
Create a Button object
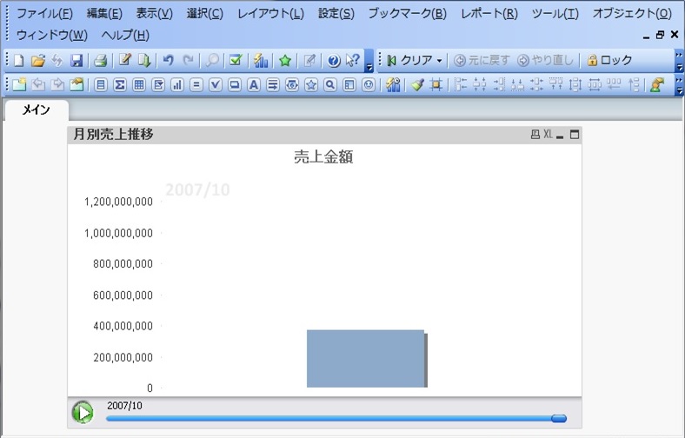pyautogui.click(x=235, y=84)
